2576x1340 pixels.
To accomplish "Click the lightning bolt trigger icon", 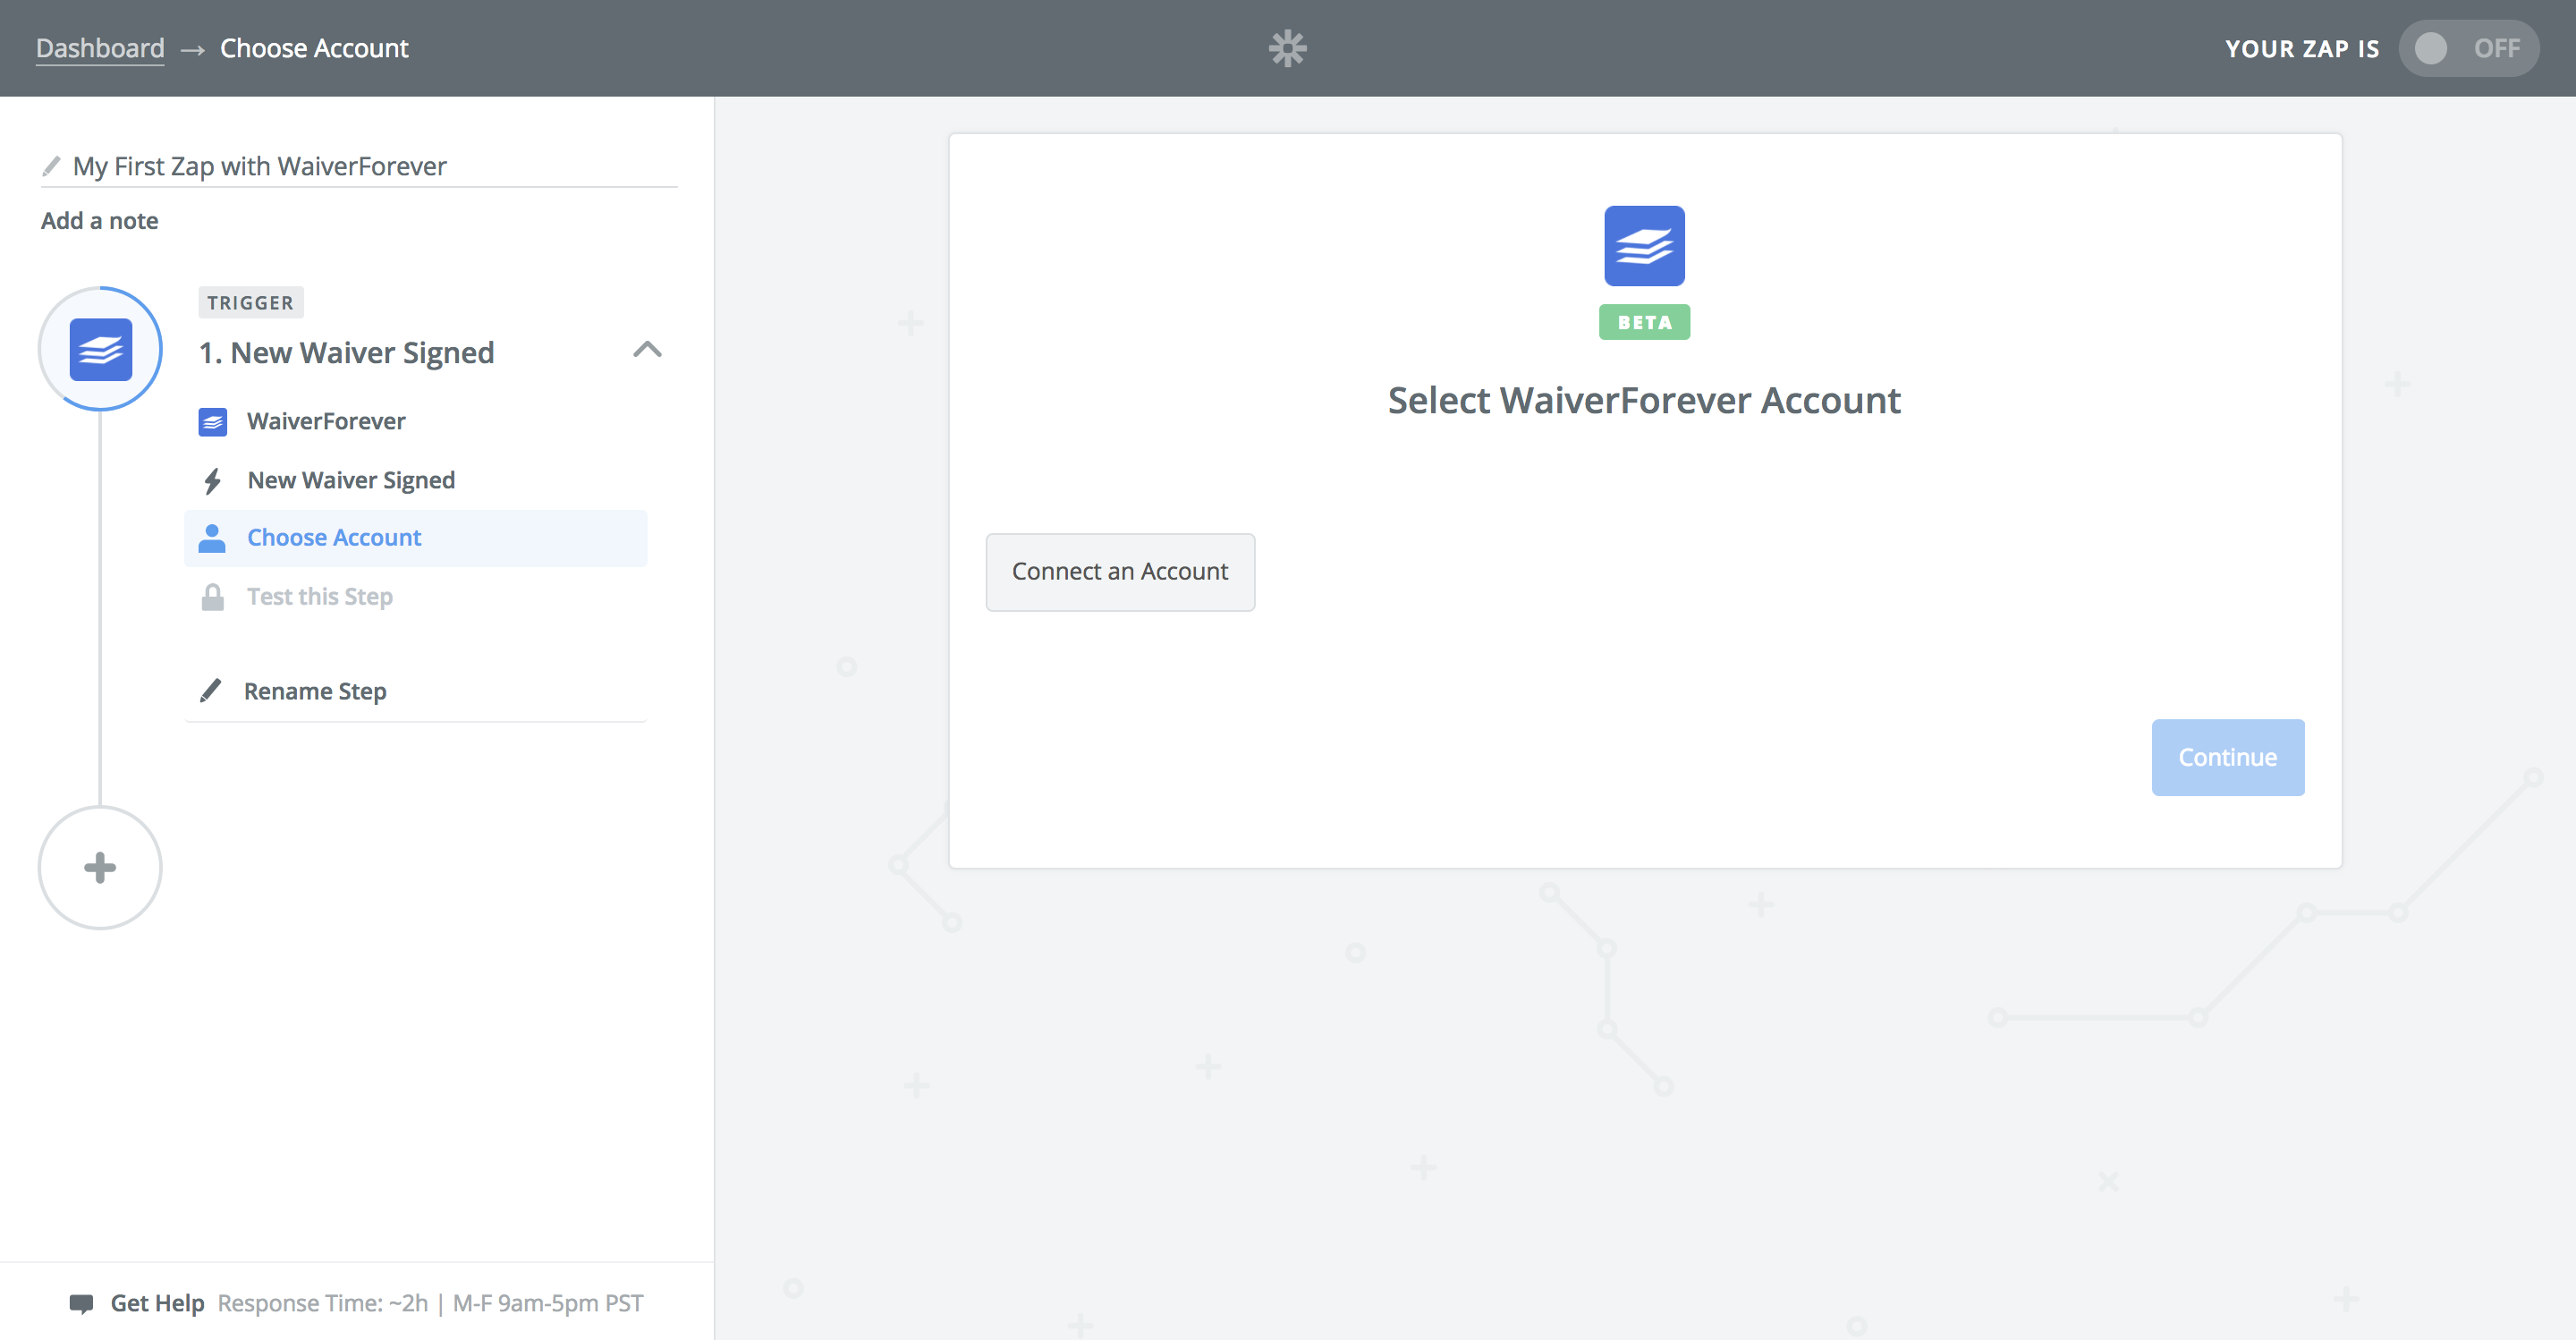I will [212, 481].
